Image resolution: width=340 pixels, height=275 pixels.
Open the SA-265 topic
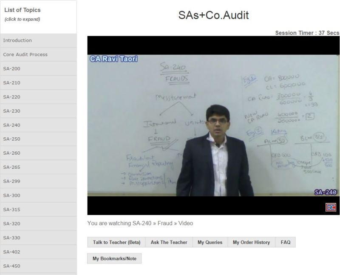(38, 167)
